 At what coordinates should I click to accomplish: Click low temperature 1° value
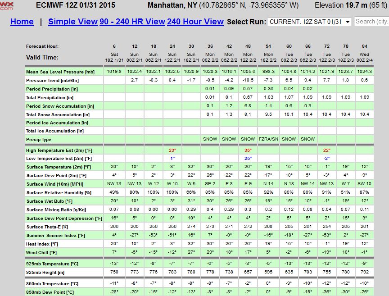click(x=172, y=159)
